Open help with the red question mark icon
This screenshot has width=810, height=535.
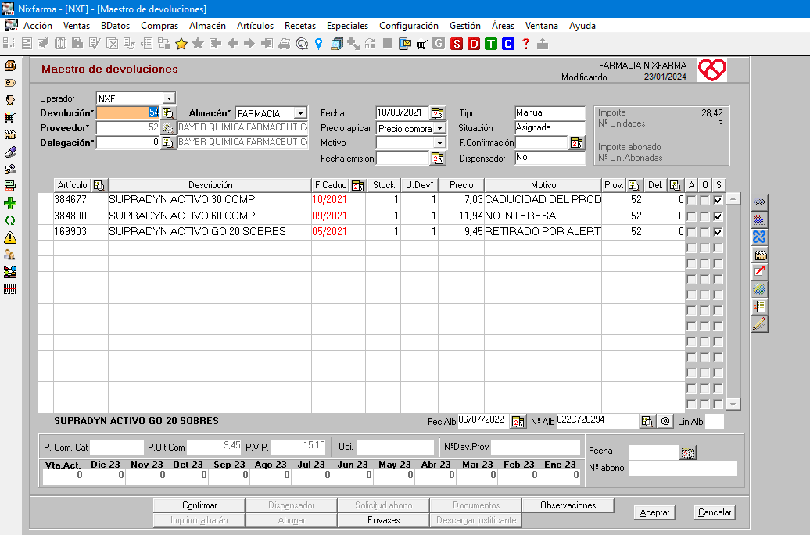pos(526,44)
